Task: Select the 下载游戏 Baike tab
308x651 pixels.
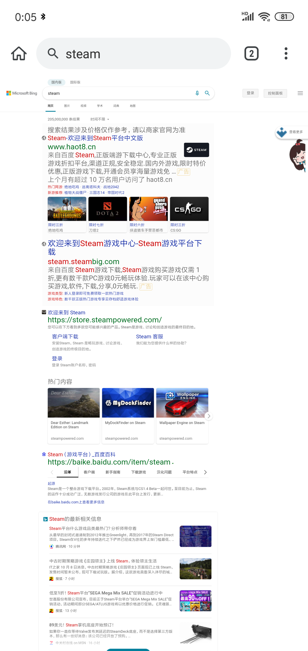Action: 139,472
